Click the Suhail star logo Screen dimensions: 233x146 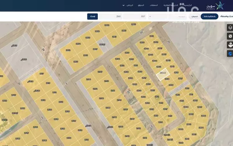coord(220,6)
